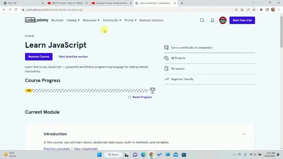Click the "12 Projects" text

[178, 58]
